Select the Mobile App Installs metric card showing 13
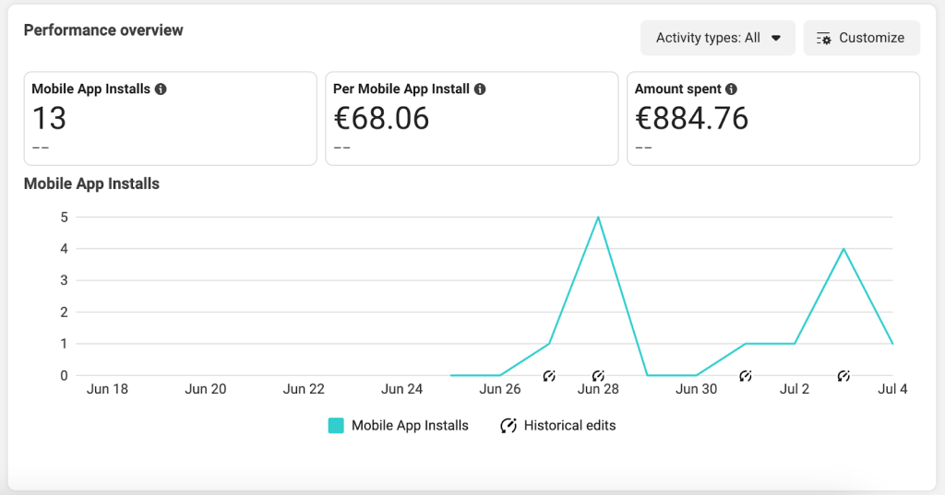Viewport: 945px width, 495px height. click(170, 119)
